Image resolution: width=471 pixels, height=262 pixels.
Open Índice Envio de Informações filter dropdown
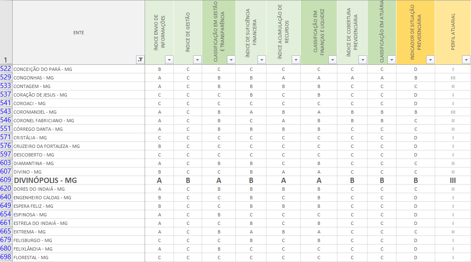(169, 60)
